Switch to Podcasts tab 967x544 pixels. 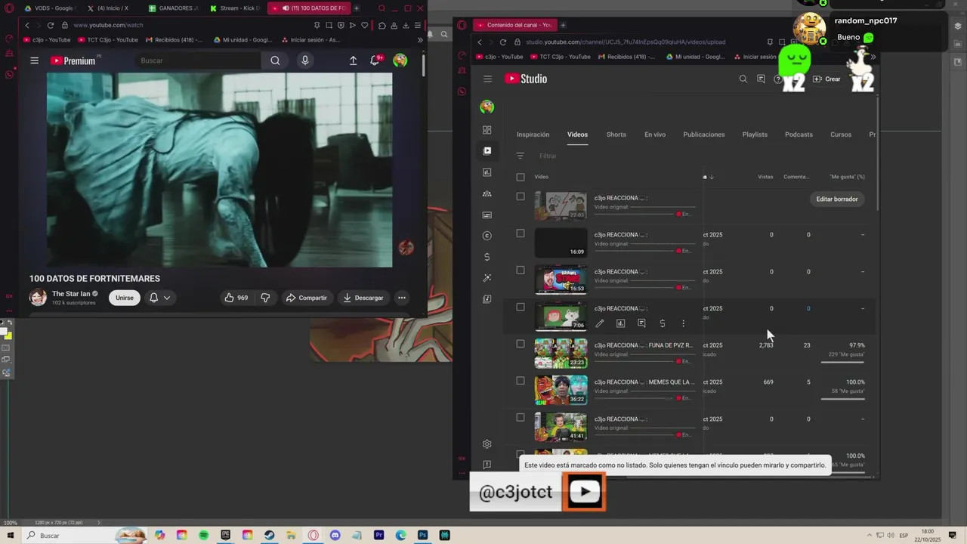(x=799, y=134)
